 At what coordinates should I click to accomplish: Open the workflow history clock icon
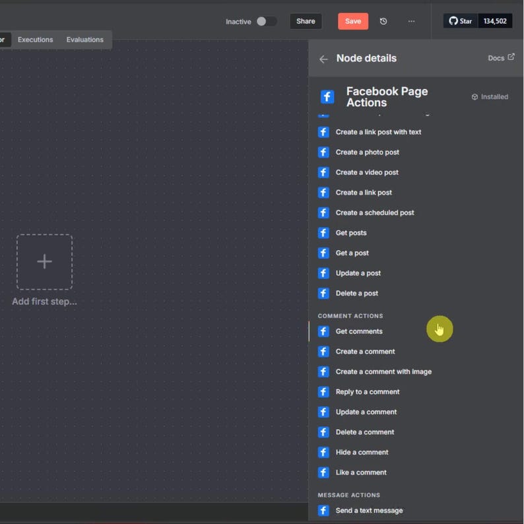click(383, 21)
